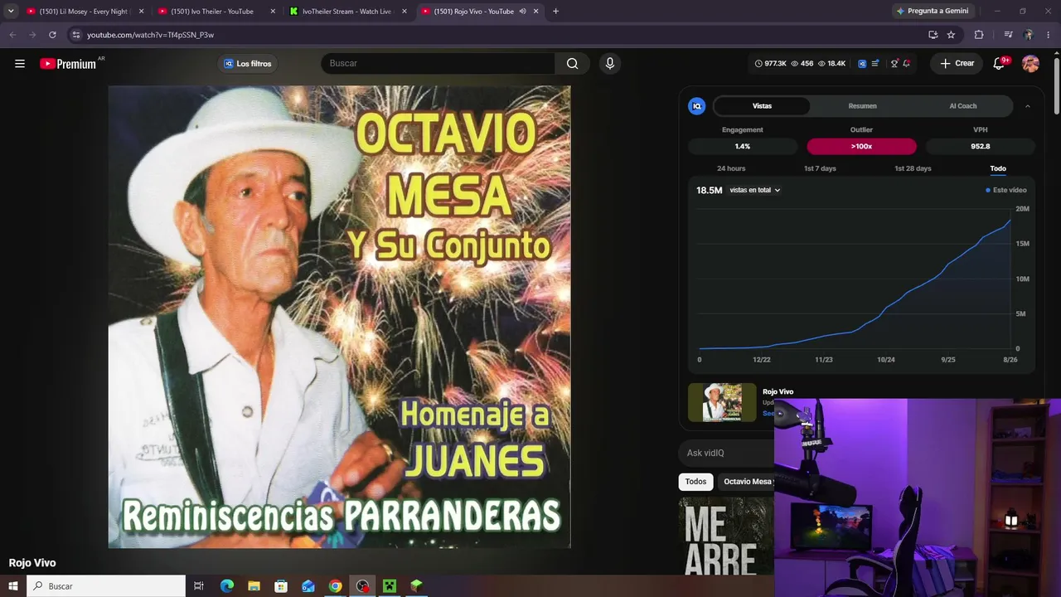Go to YouTube Premium home logo
Viewport: 1061px width, 597px height.
[x=68, y=64]
